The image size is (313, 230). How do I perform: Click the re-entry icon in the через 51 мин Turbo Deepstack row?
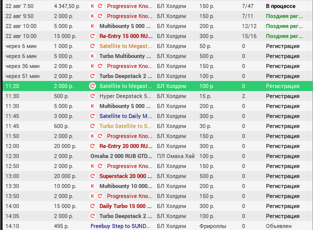pyautogui.click(x=92, y=76)
